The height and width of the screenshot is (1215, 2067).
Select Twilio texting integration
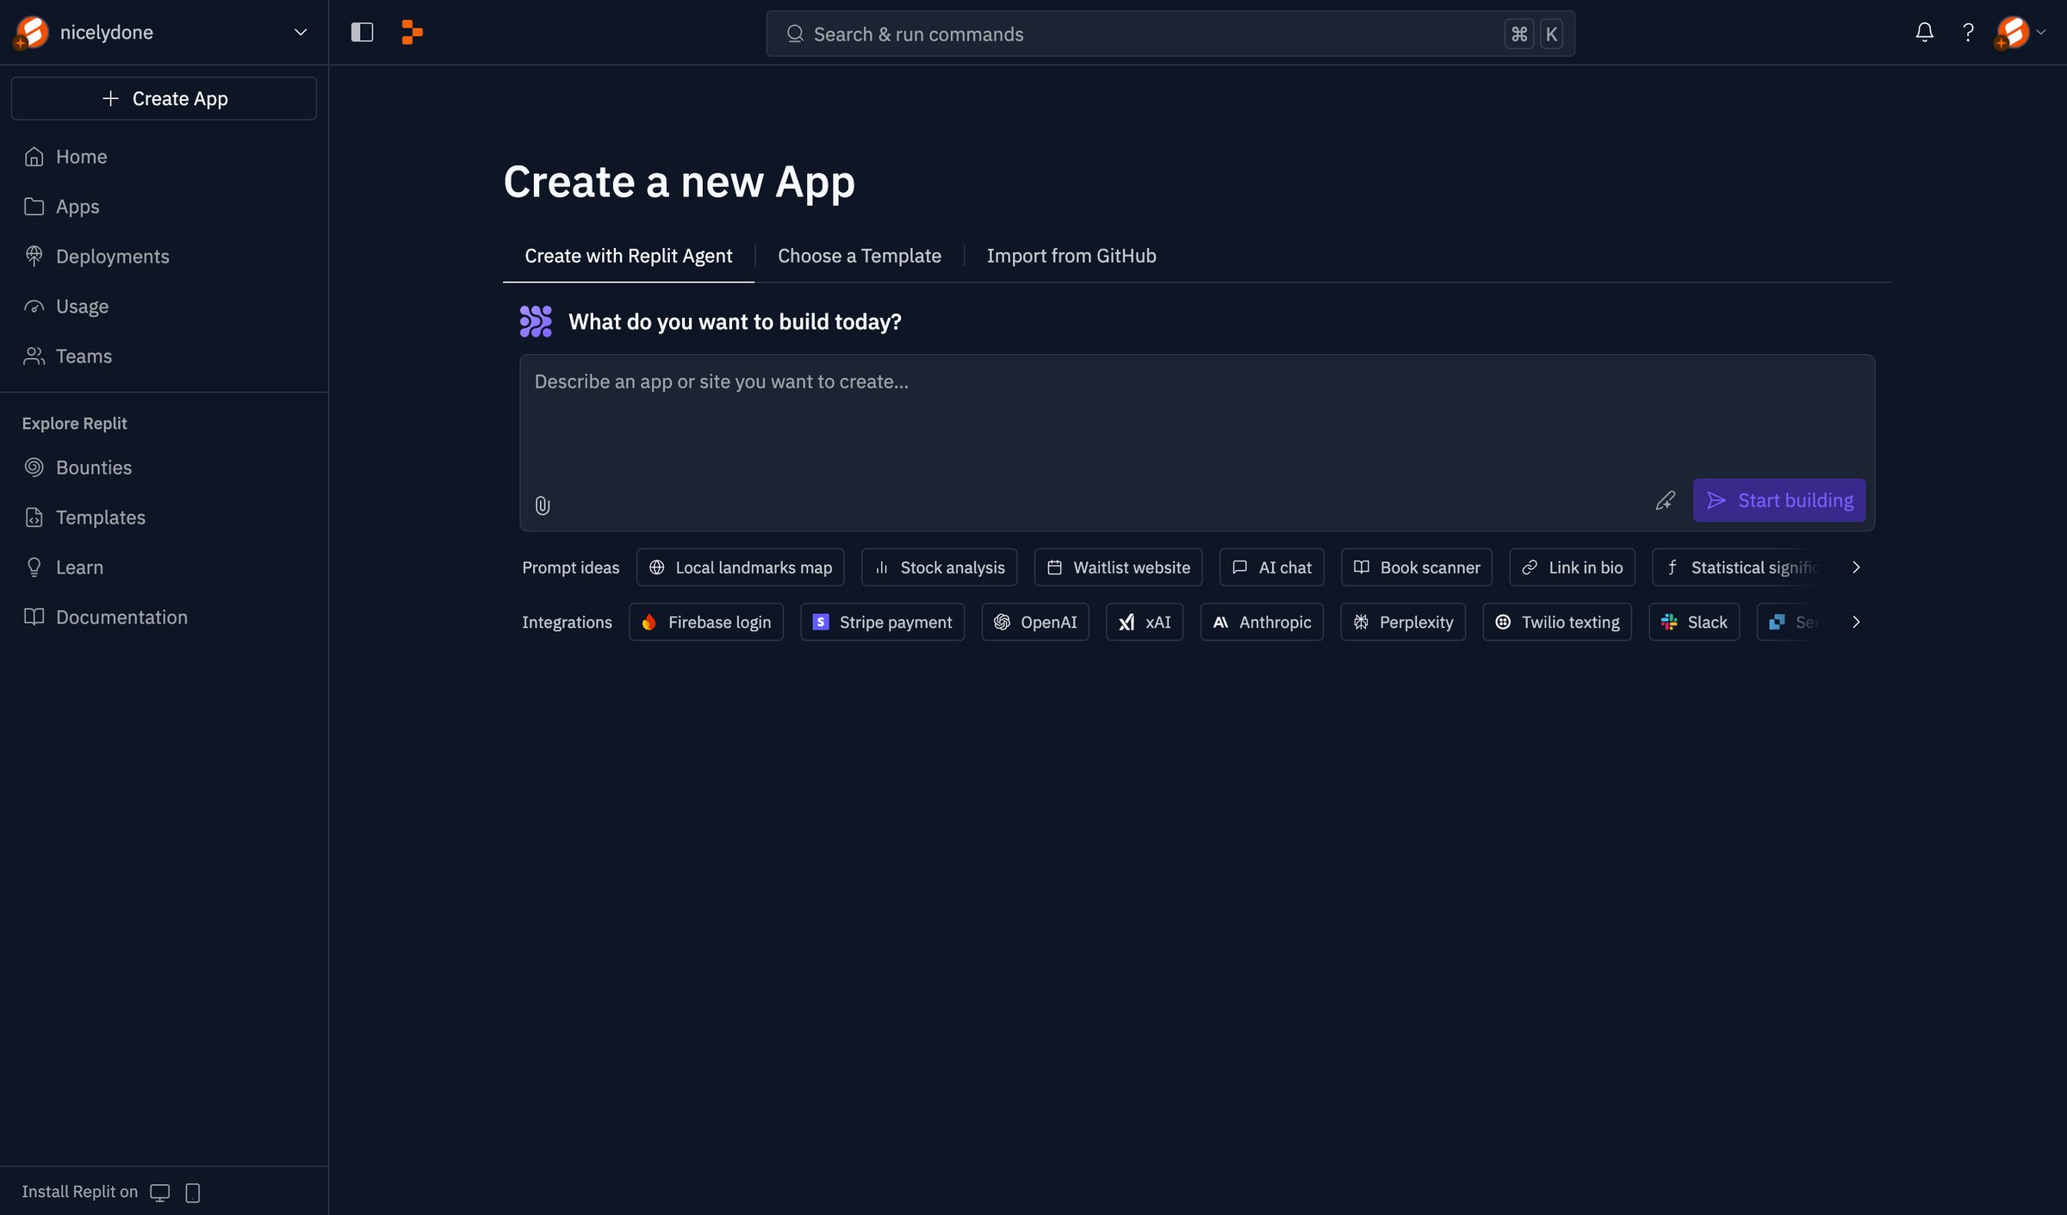[x=1557, y=622]
